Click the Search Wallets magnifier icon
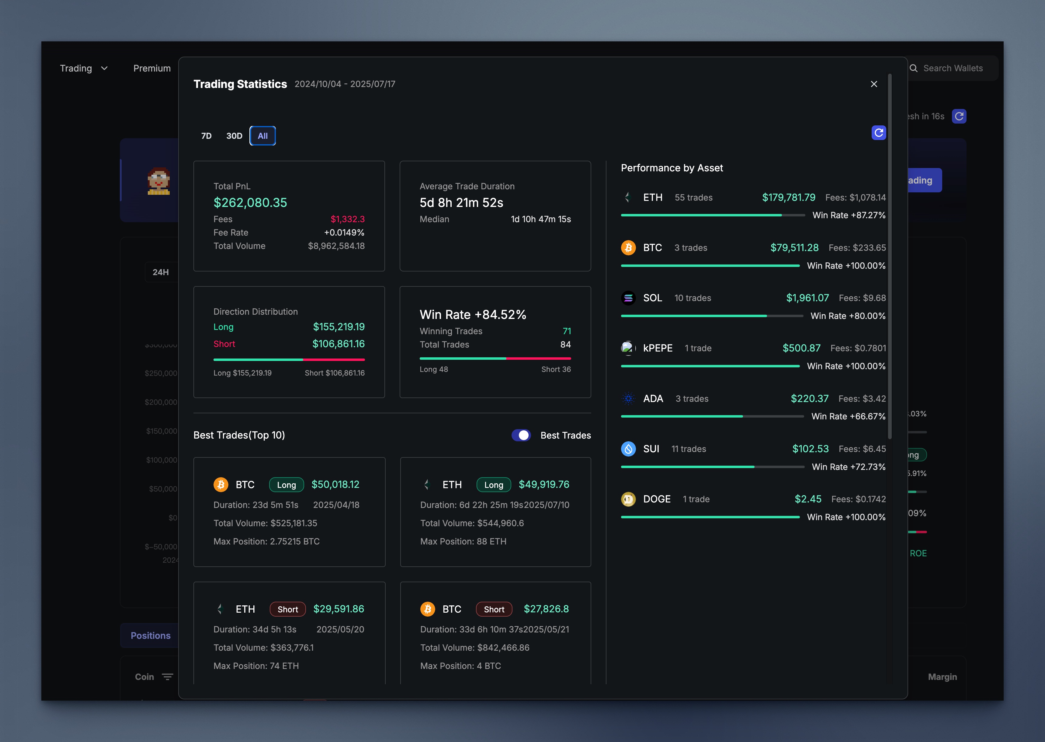 (x=914, y=68)
